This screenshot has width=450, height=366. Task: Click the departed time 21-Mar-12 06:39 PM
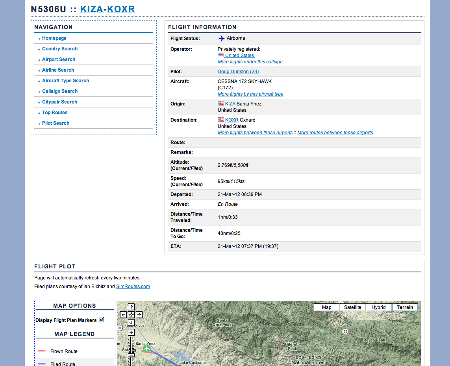point(240,194)
